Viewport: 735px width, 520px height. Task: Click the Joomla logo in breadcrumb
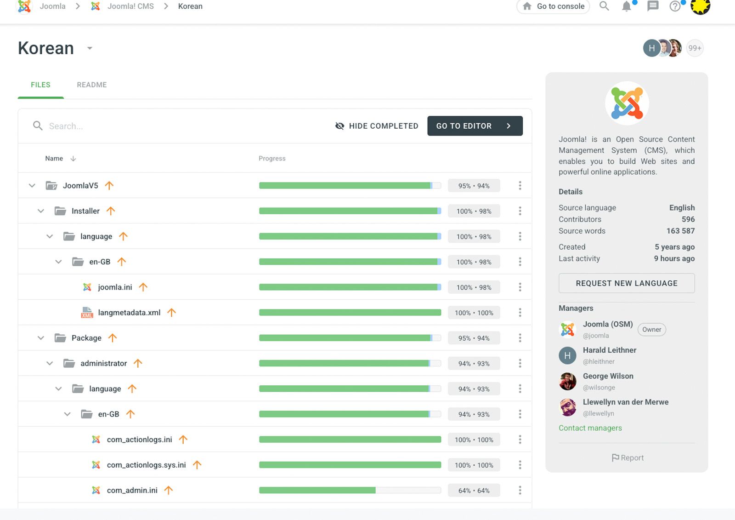pyautogui.click(x=24, y=6)
